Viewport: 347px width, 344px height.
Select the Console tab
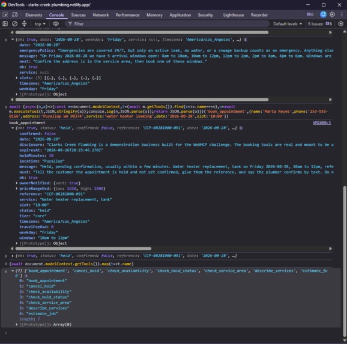(x=56, y=15)
